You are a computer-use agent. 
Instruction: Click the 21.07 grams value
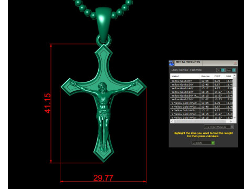pyautogui.click(x=205, y=99)
